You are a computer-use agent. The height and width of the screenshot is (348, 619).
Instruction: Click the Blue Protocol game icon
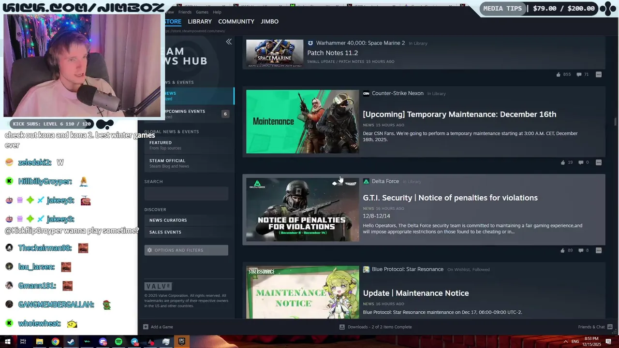pos(366,269)
